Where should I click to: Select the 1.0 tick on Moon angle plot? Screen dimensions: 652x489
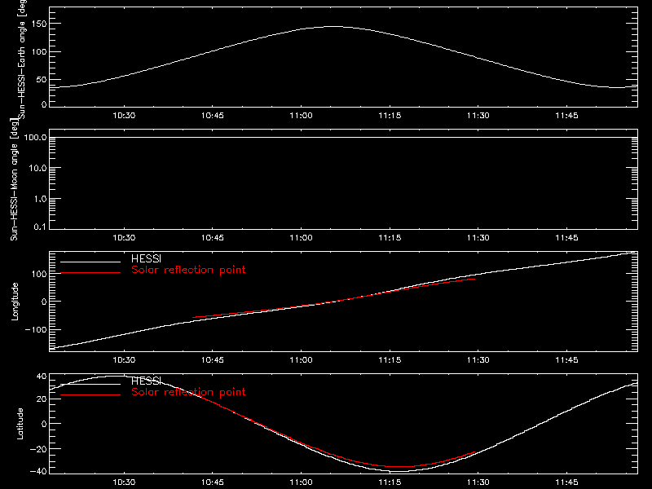point(40,199)
